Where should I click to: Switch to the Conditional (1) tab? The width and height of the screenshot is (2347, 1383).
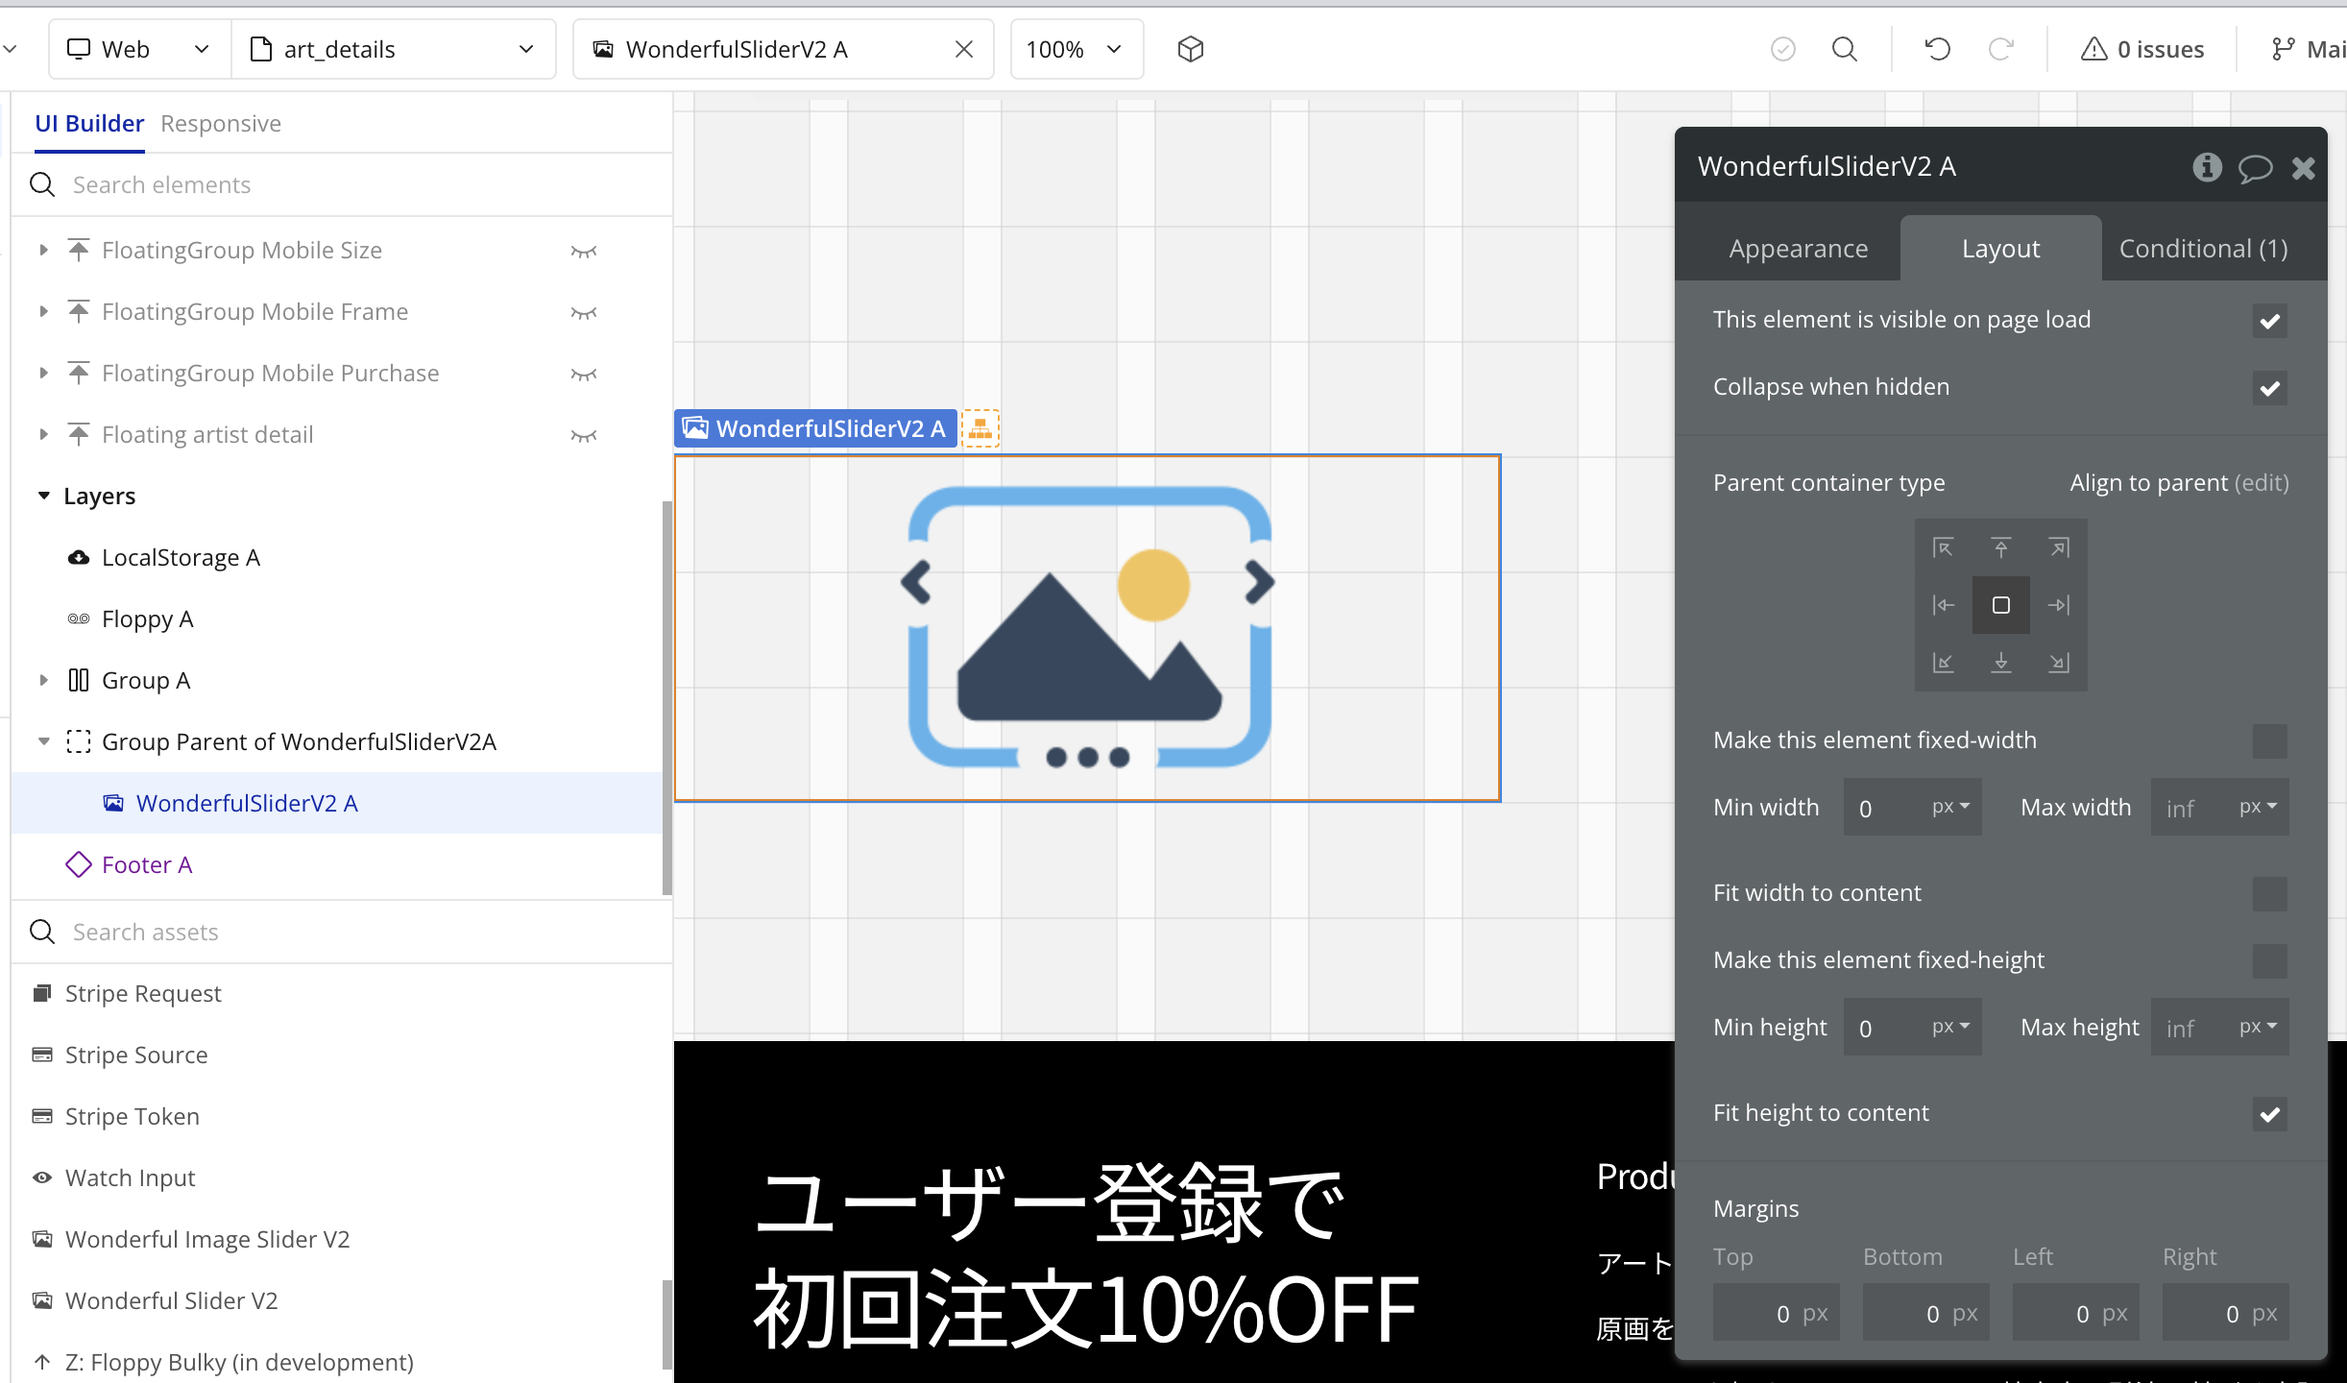(2204, 249)
